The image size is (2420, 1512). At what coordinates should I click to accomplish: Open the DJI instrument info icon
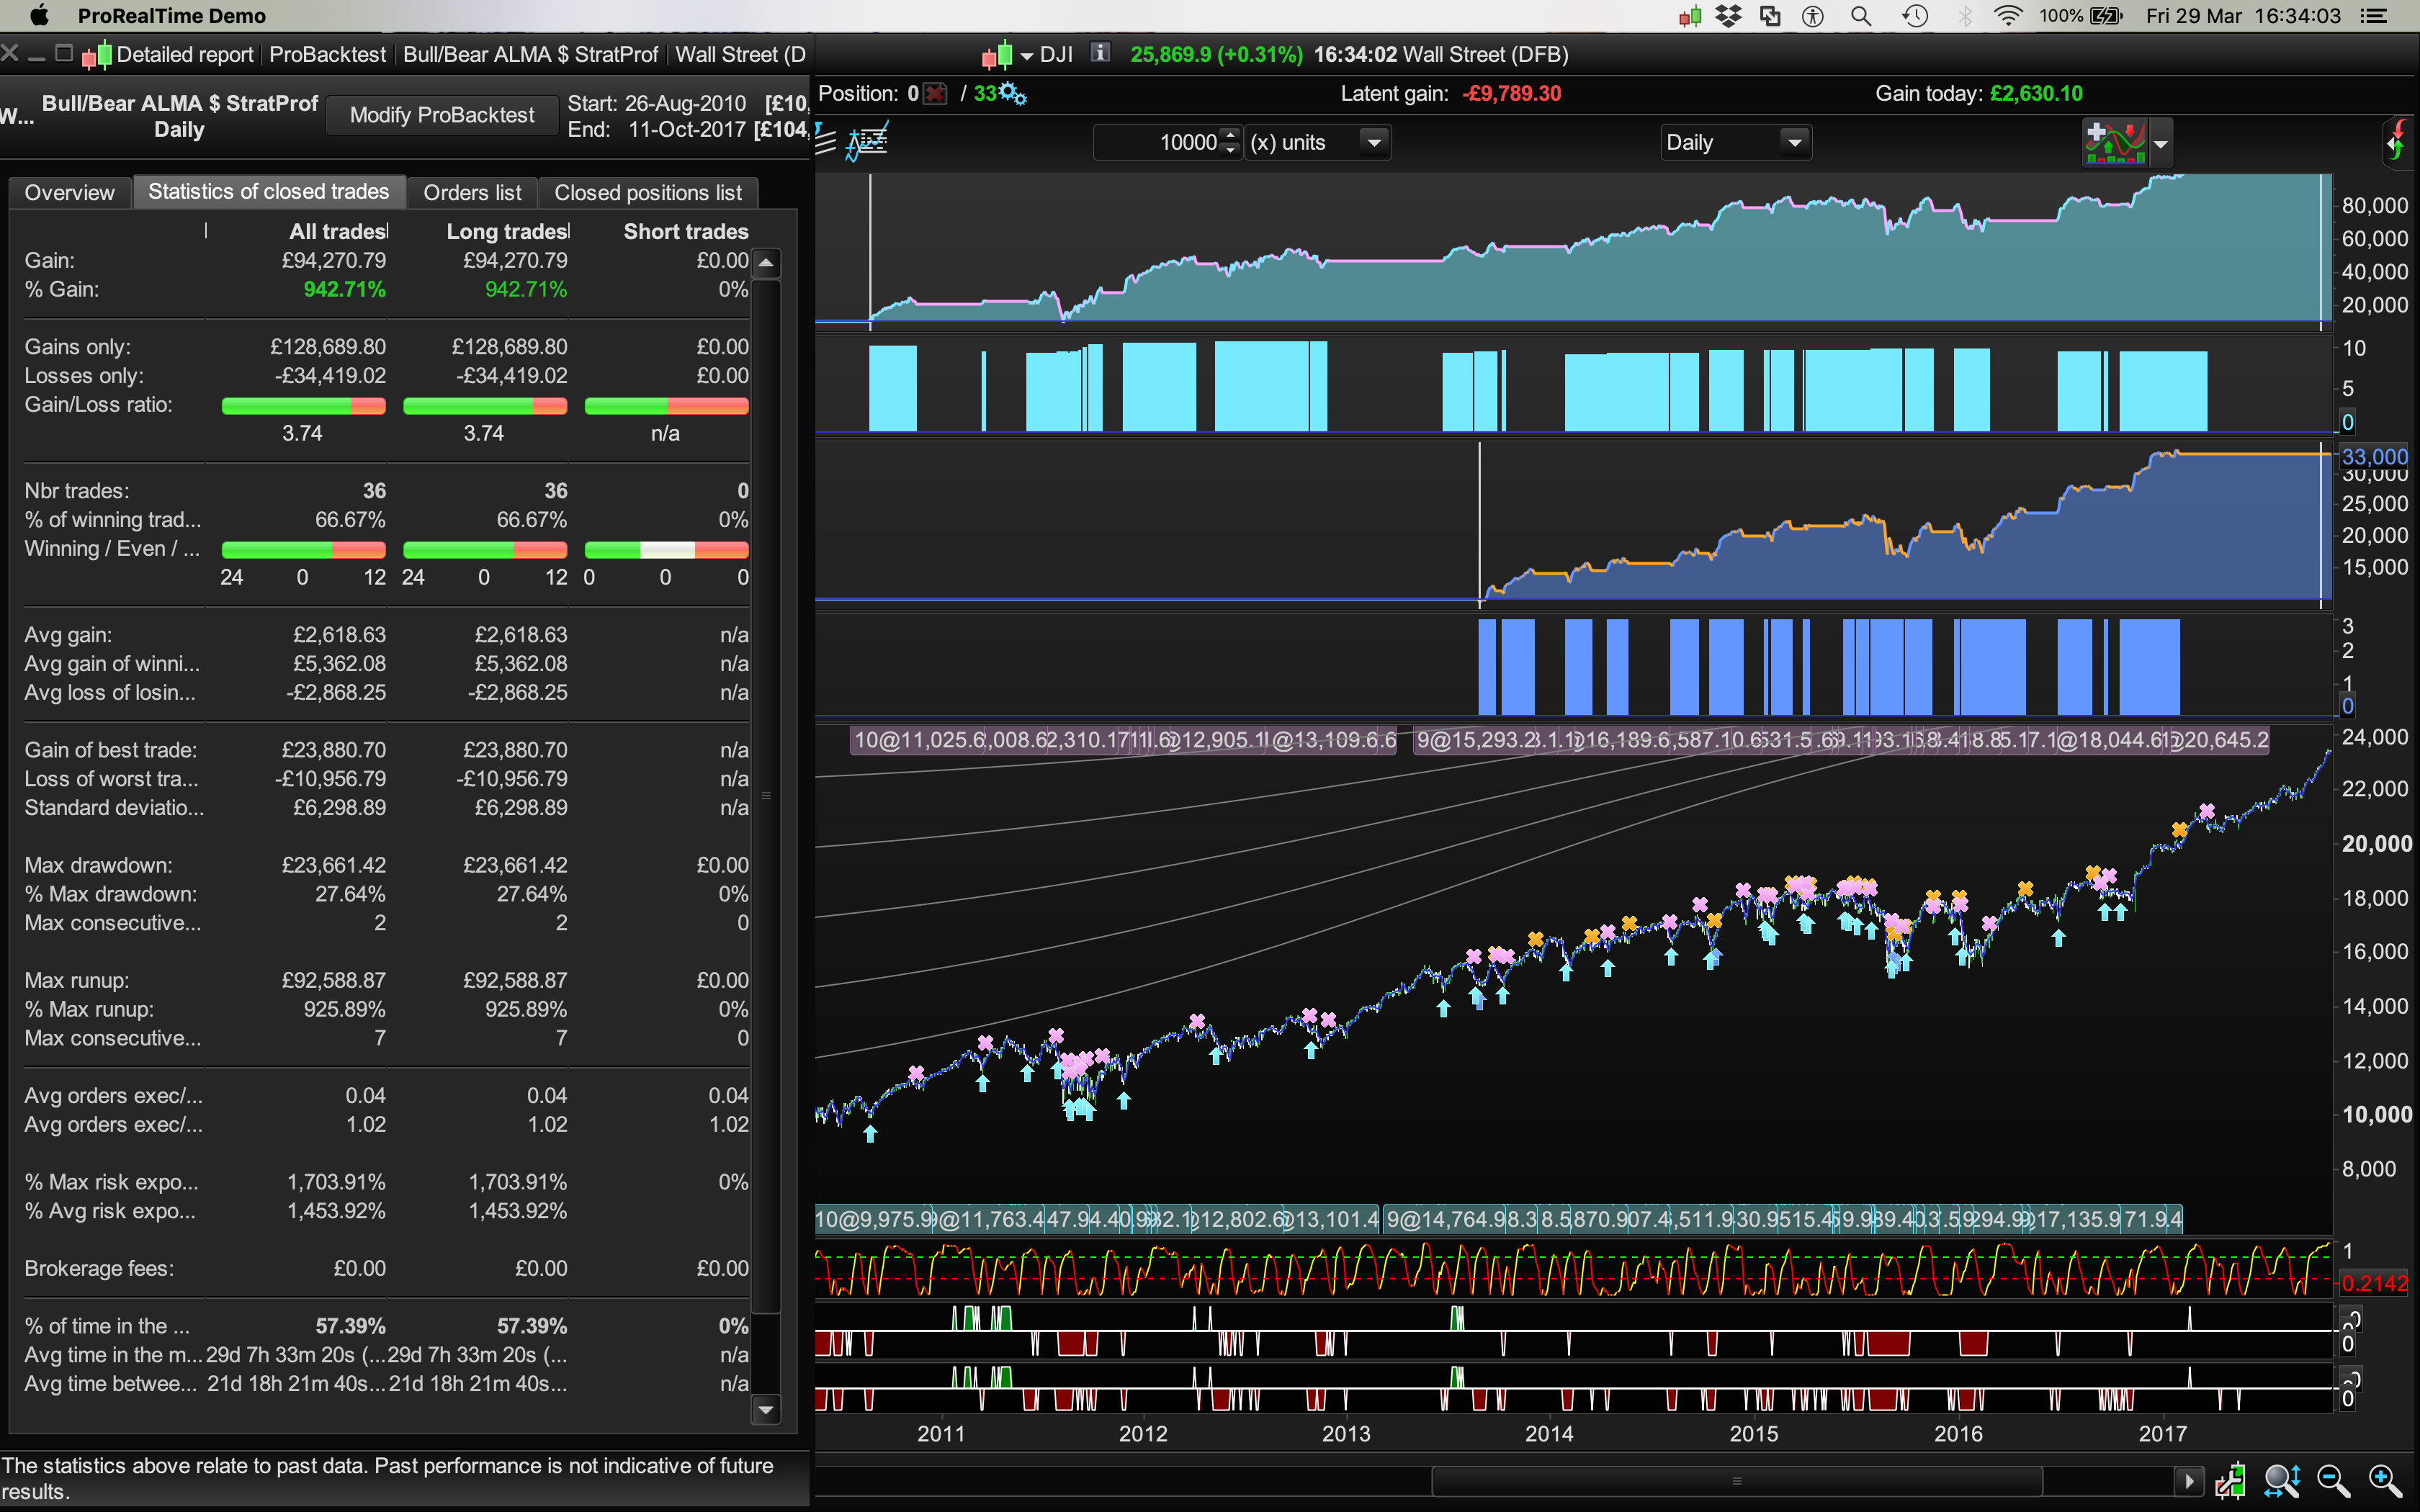pos(1100,54)
